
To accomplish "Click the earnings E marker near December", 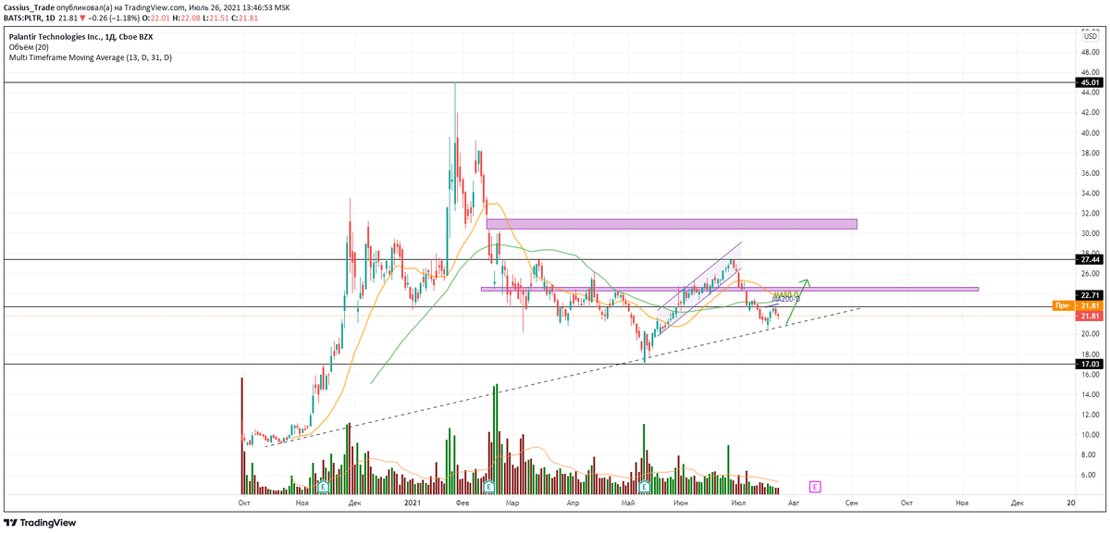I will pos(324,485).
